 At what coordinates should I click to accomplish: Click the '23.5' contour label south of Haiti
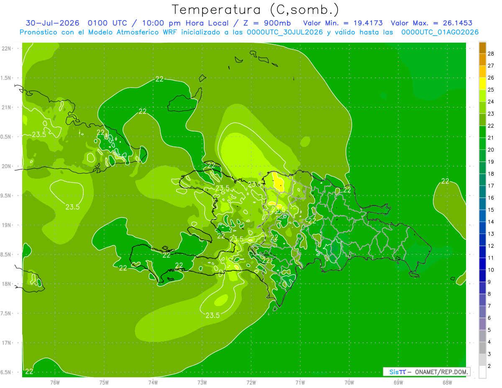tap(213, 315)
